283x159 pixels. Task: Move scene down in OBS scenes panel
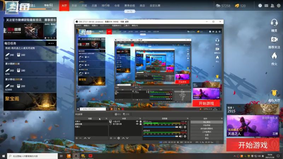pos(89,138)
